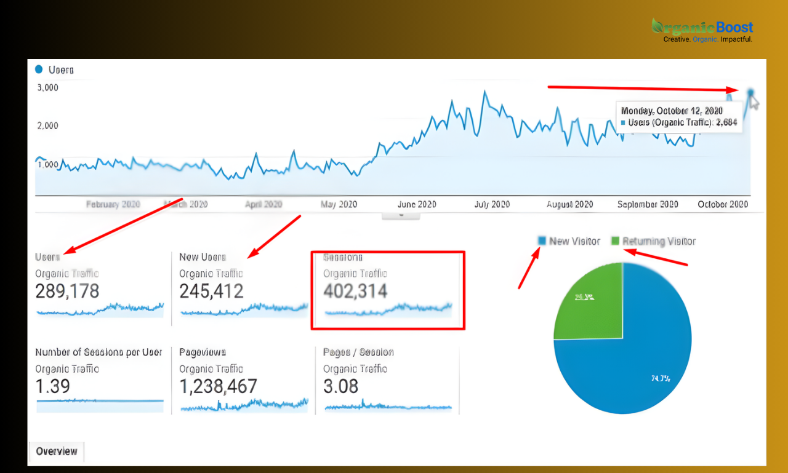This screenshot has width=788, height=473.
Task: Click the Users metric value 289,178
Action: pyautogui.click(x=67, y=290)
